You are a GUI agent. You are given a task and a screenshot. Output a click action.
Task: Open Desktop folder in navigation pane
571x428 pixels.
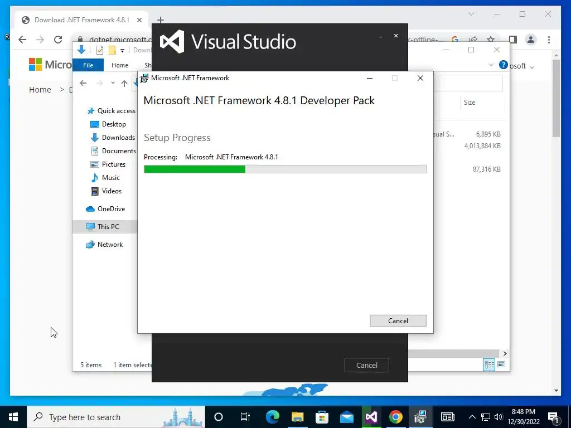[x=108, y=124]
